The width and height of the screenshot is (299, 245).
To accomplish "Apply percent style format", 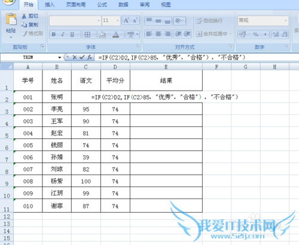I will (256, 35).
